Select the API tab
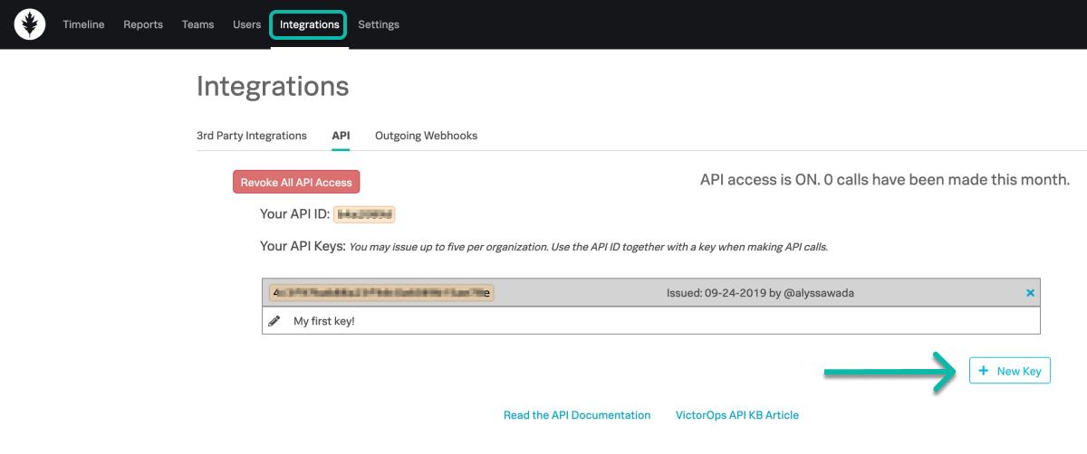 (341, 136)
